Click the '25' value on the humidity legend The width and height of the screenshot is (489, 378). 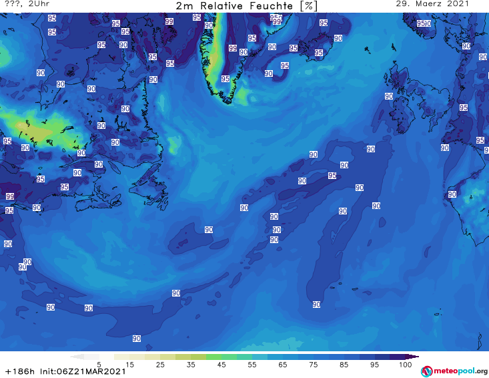tap(160, 365)
